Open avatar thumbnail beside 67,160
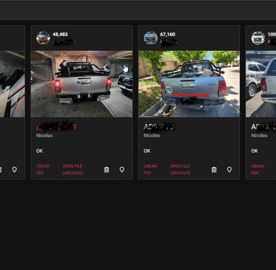This screenshot has width=276, height=270. [x=151, y=38]
